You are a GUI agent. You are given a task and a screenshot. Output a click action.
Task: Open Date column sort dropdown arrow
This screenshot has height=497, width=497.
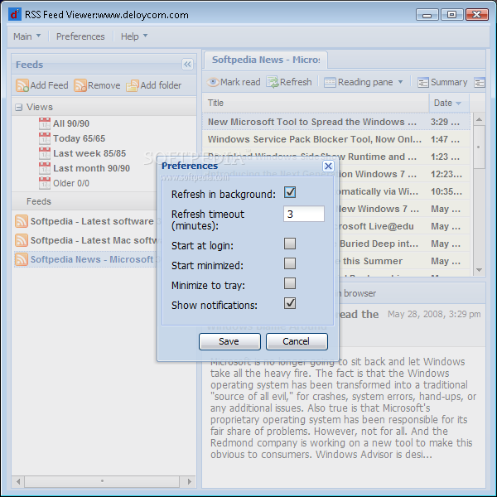click(458, 103)
